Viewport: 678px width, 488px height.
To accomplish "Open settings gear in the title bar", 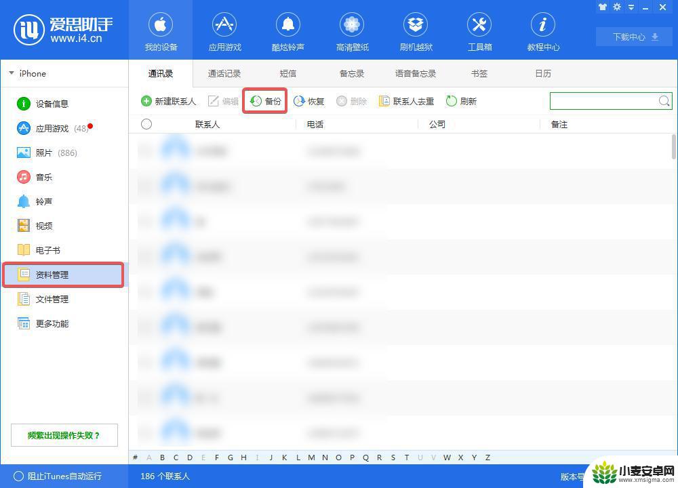I will (617, 7).
